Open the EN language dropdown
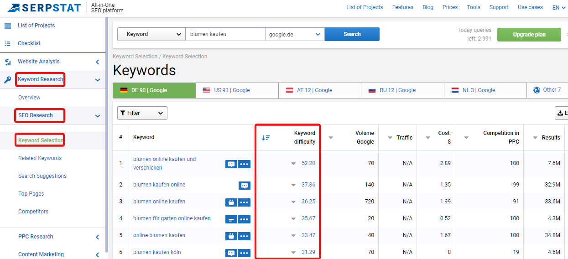 coord(558,7)
